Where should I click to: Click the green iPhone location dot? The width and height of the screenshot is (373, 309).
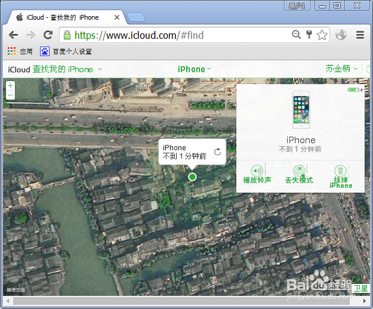tap(192, 177)
